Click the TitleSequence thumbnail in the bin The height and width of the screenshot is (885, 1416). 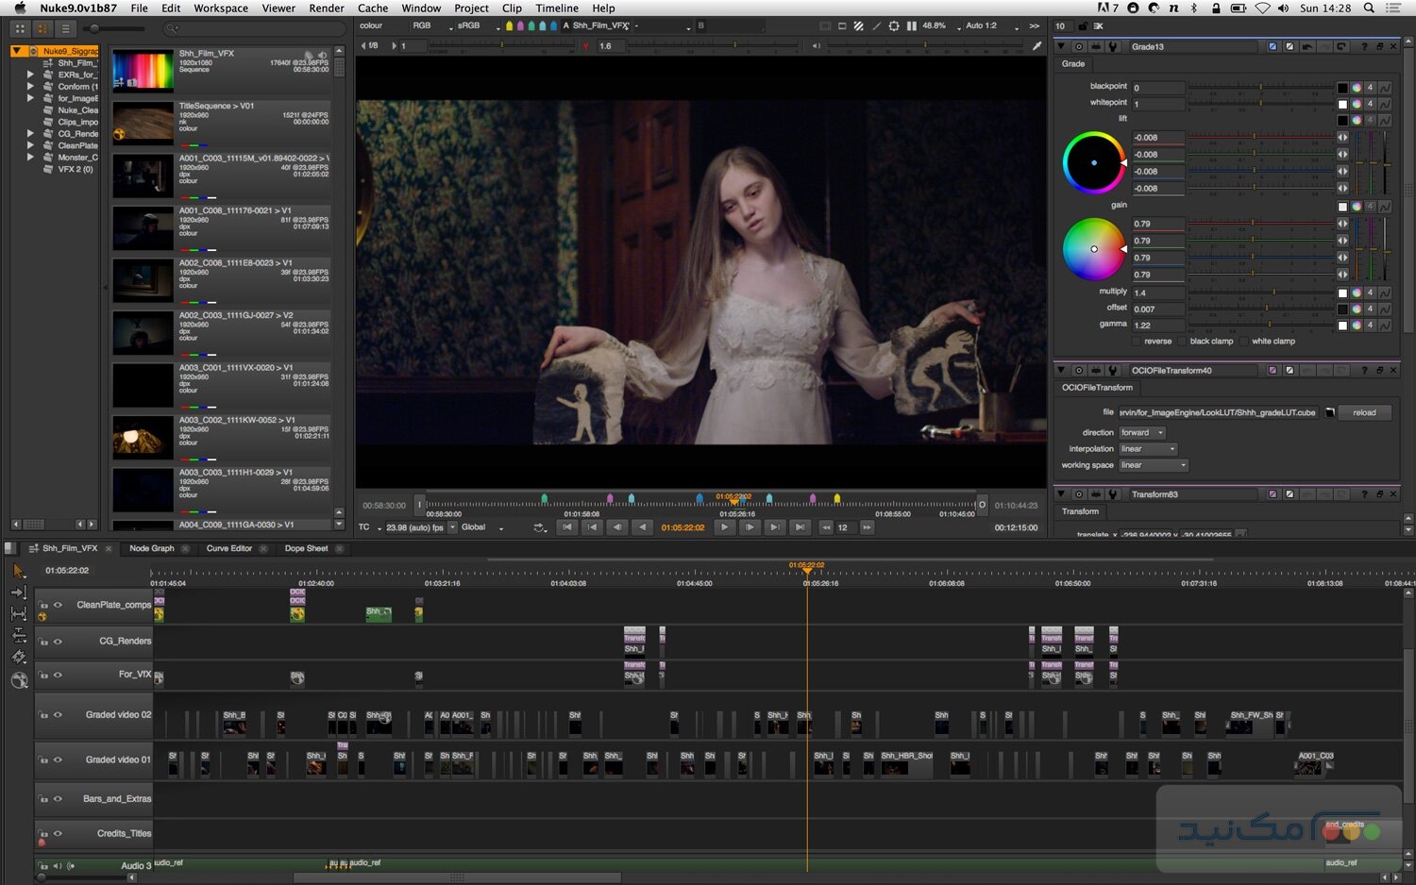142,123
